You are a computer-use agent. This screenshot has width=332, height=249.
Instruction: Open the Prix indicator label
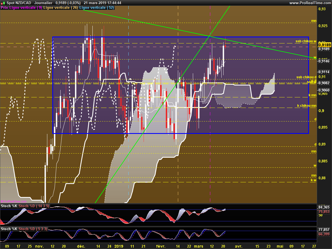click(x=4, y=8)
